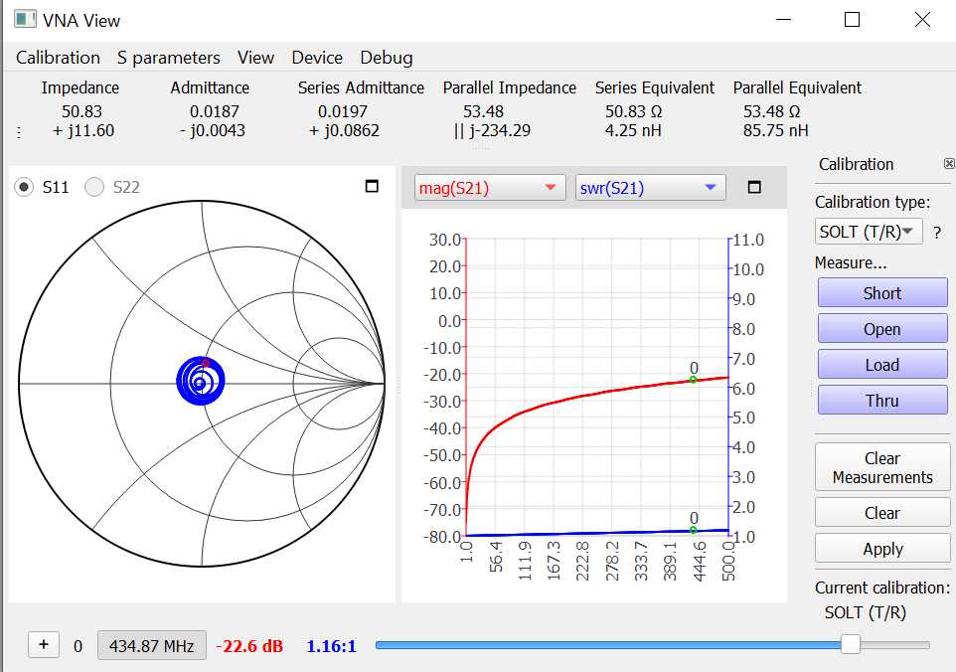Click the marker frequency slider handle
The width and height of the screenshot is (956, 672).
(851, 644)
